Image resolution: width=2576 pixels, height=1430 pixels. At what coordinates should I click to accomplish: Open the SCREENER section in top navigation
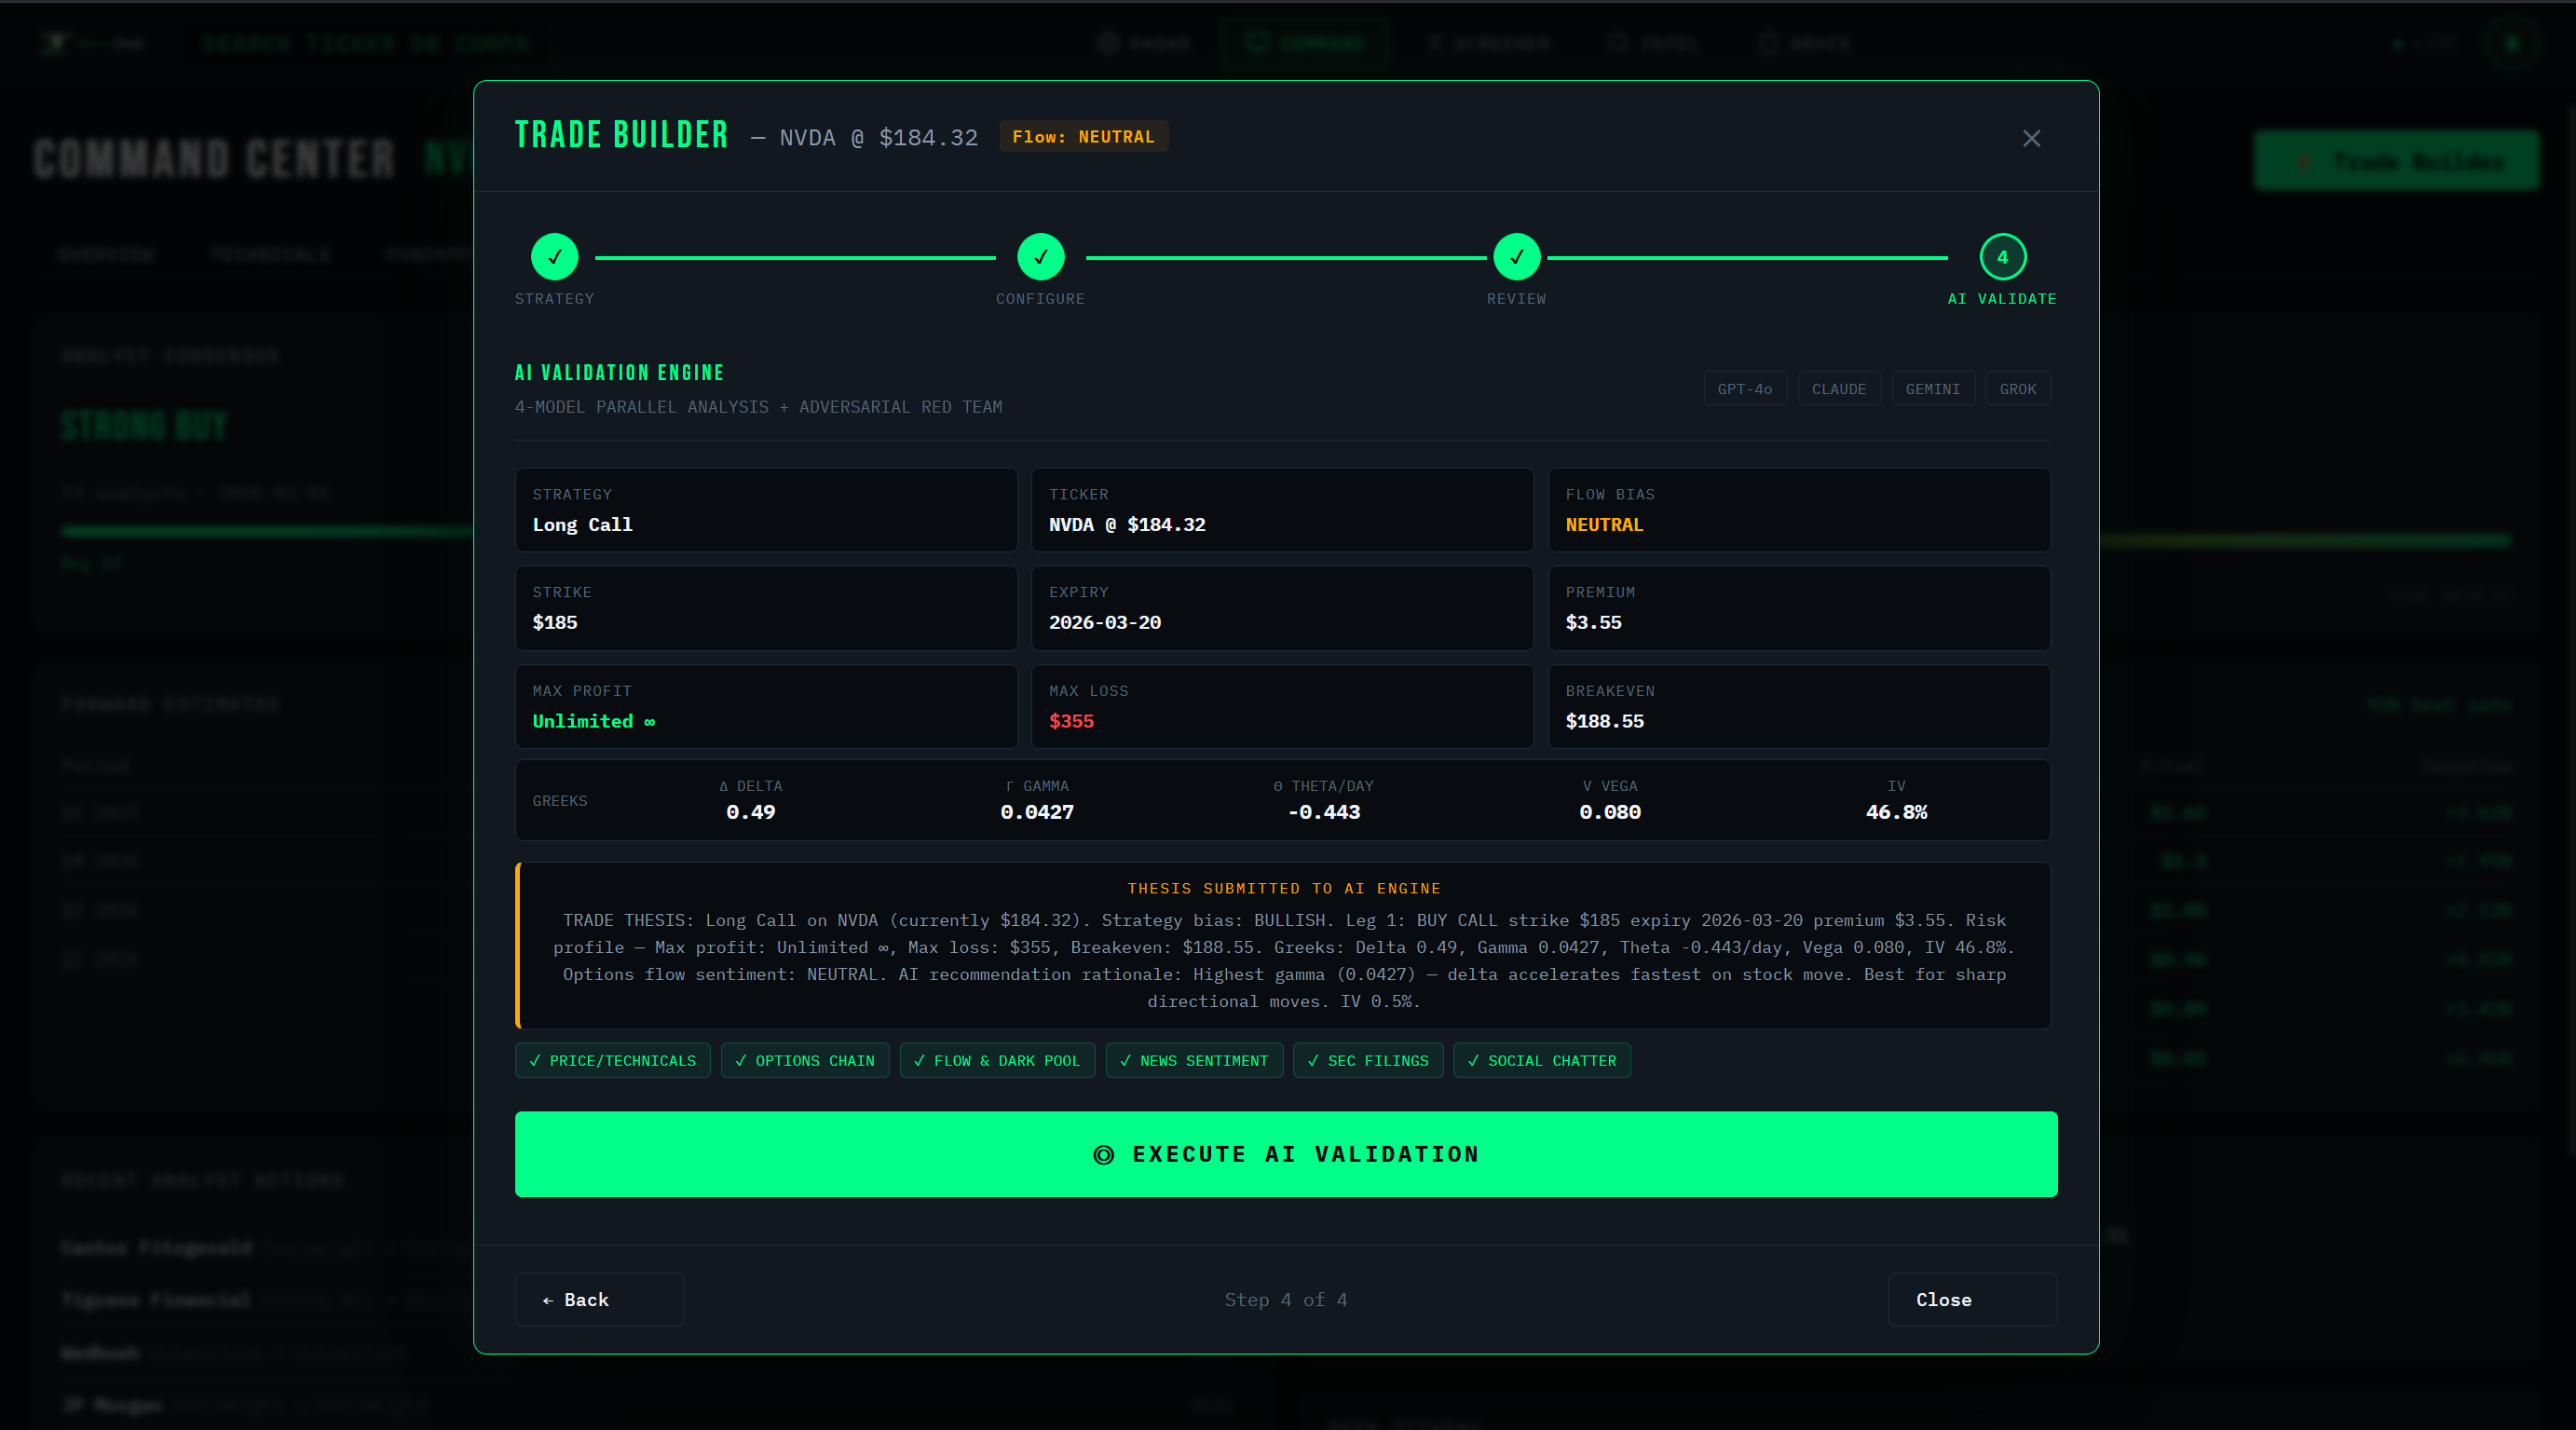click(x=1489, y=43)
